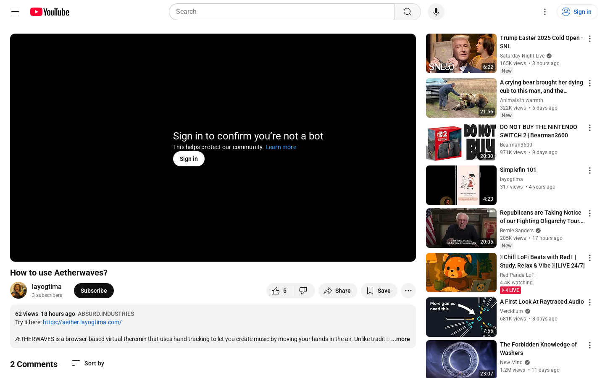Open layogtima channel avatar
Screen dimensions: 605x378
pos(18,290)
